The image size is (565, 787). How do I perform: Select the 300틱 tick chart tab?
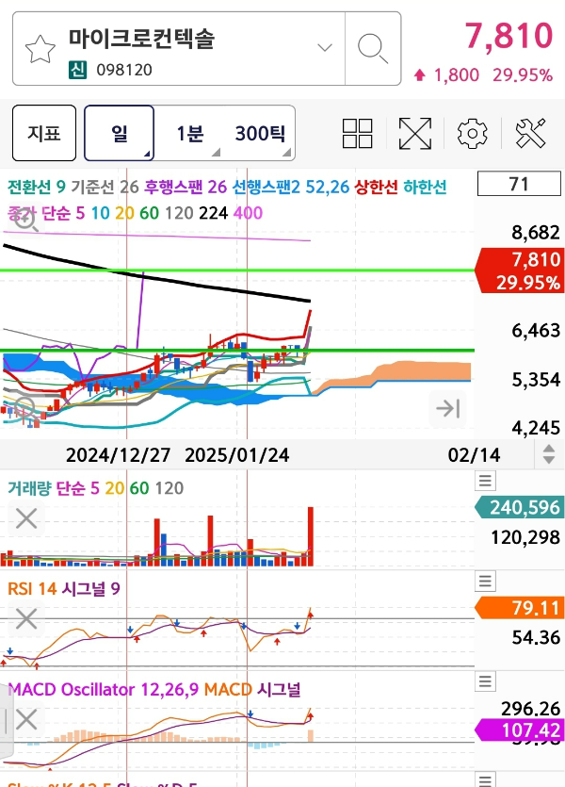[260, 134]
